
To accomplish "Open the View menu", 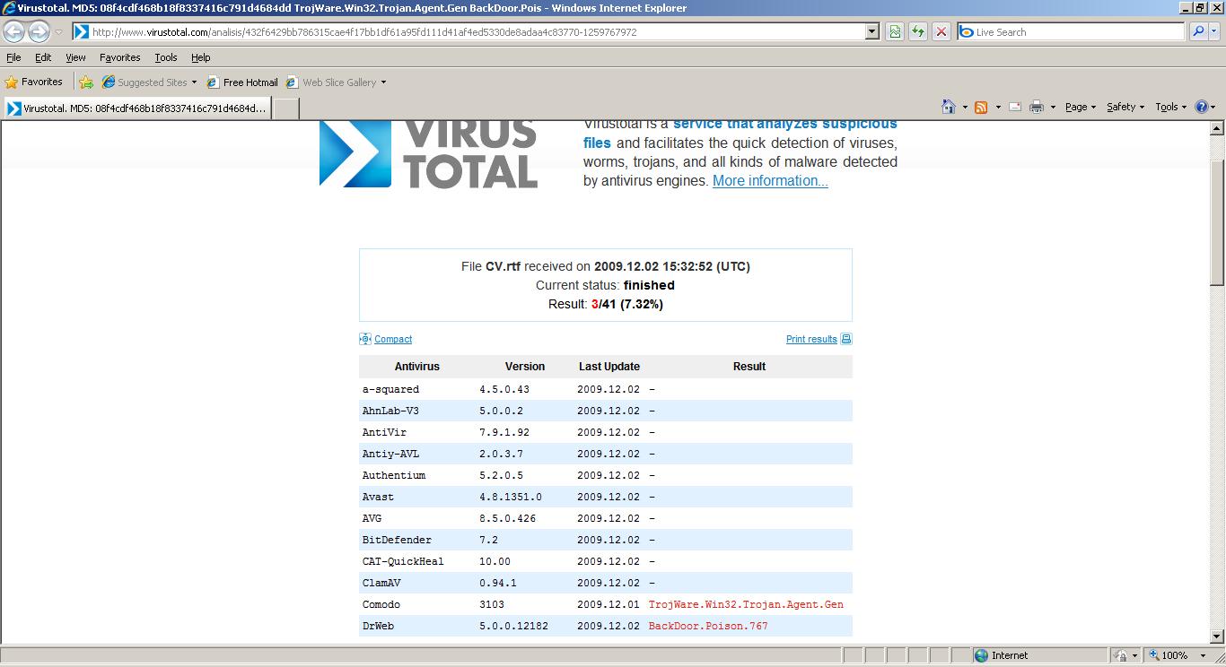I will [75, 57].
